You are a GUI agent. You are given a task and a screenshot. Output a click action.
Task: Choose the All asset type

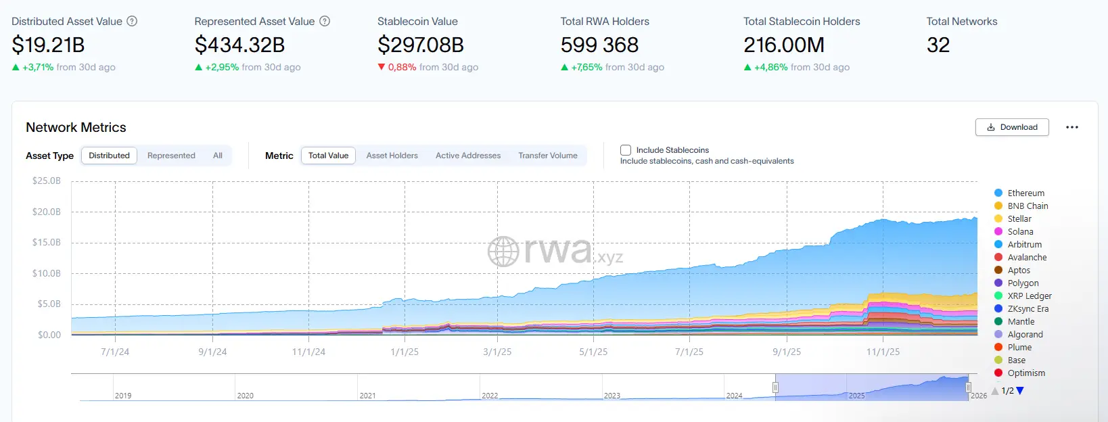pyautogui.click(x=218, y=156)
